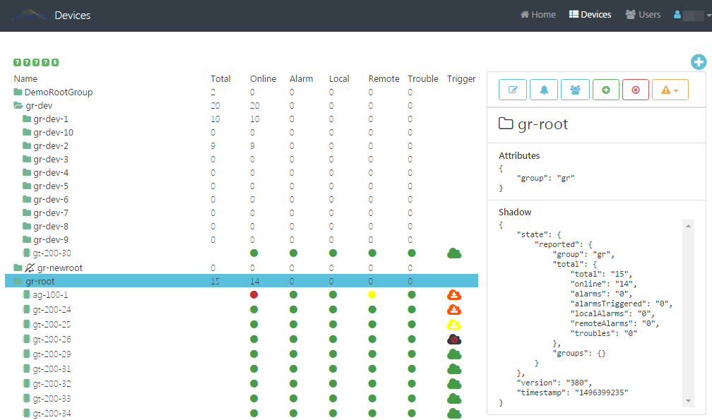Click the last green badge showing 5
Image resolution: width=712 pixels, height=420 pixels.
point(55,62)
